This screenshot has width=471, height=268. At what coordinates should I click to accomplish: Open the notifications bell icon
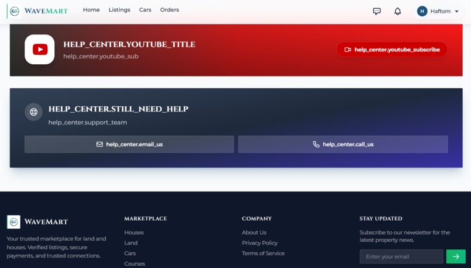click(x=397, y=12)
